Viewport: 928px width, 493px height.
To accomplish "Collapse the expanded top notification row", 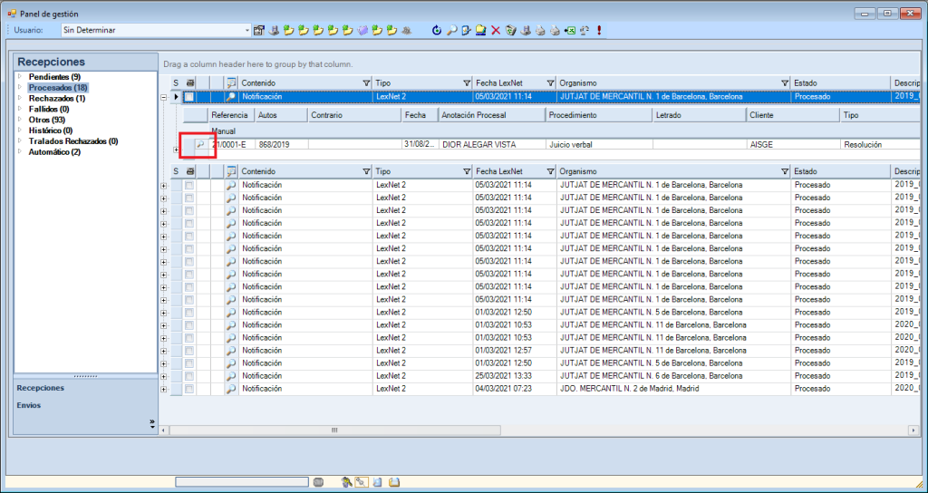I will coord(164,96).
